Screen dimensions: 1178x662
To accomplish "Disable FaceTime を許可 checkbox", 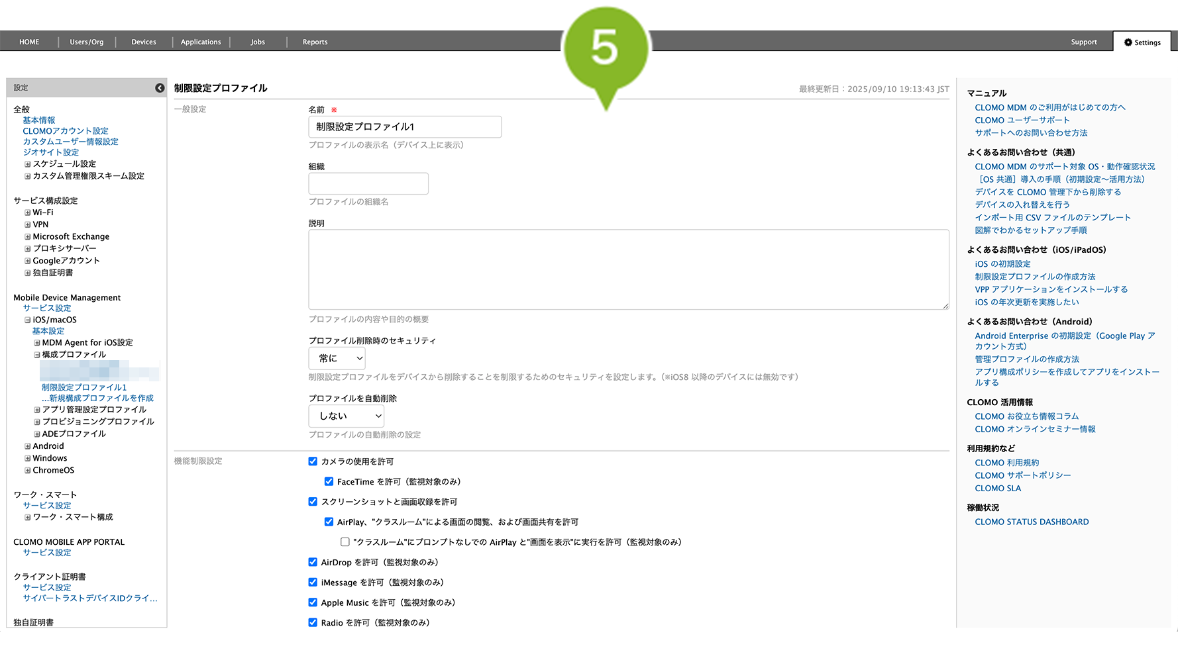I will point(329,482).
